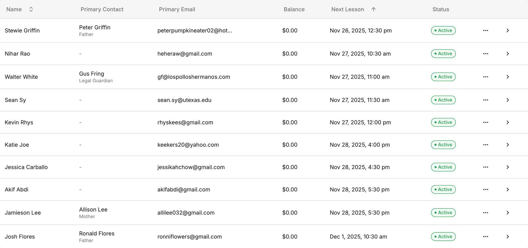This screenshot has width=528, height=248.
Task: Toggle the Next Lesson sort arrow
Action: tap(373, 10)
